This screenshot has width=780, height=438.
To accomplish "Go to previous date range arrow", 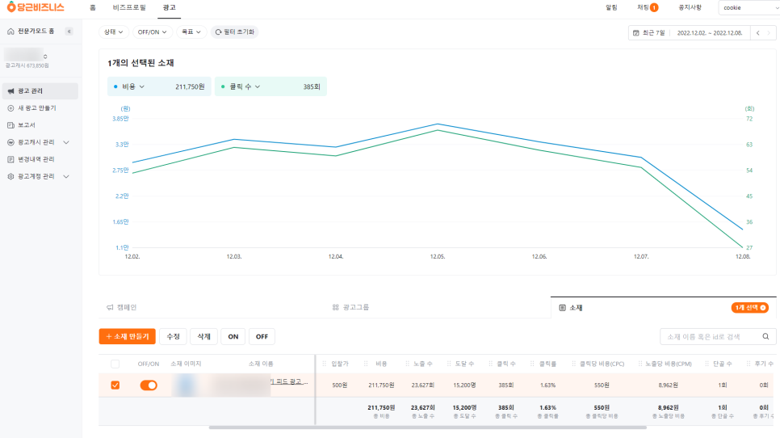I will (758, 33).
